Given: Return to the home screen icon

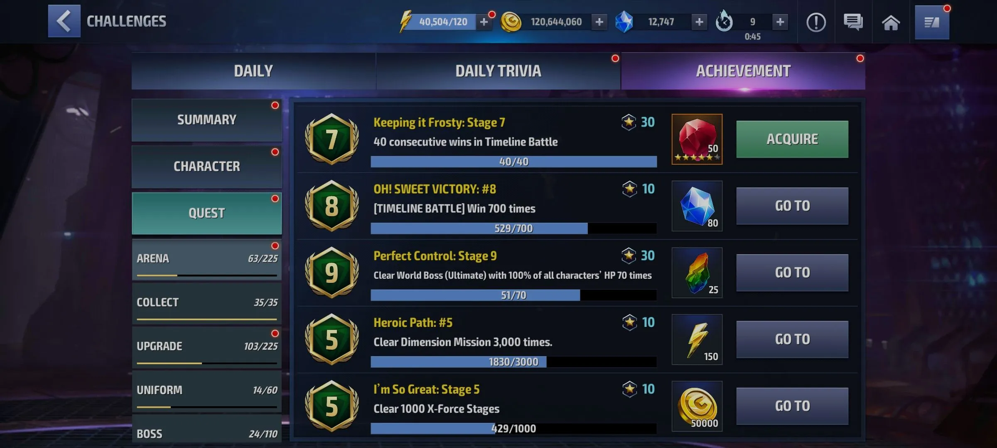Looking at the screenshot, I should 891,22.
